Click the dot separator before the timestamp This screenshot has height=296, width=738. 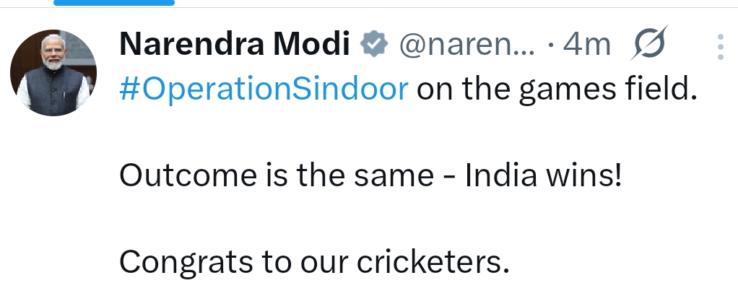pos(551,47)
